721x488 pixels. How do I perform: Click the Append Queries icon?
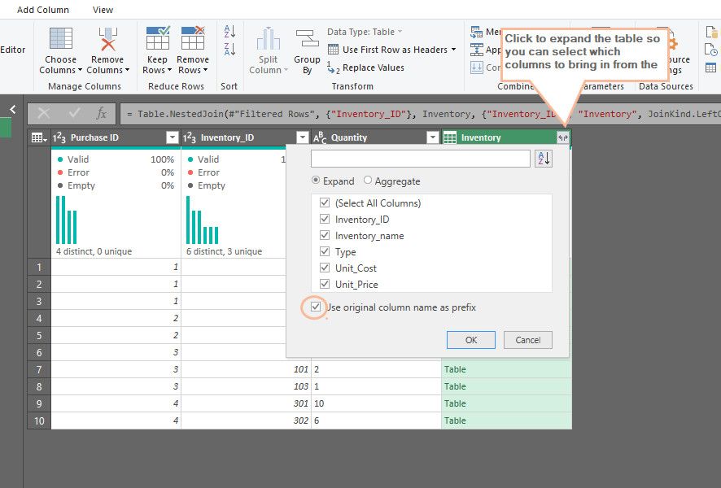[476, 50]
